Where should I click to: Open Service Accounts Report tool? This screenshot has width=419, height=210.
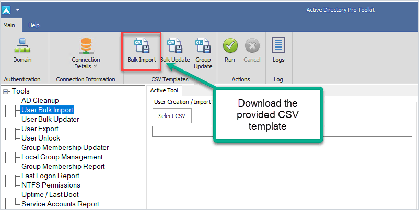[x=60, y=204]
